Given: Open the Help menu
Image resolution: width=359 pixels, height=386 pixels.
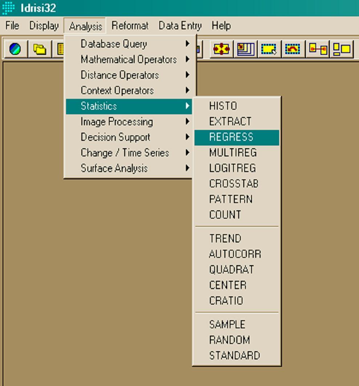Looking at the screenshot, I should pos(221,26).
